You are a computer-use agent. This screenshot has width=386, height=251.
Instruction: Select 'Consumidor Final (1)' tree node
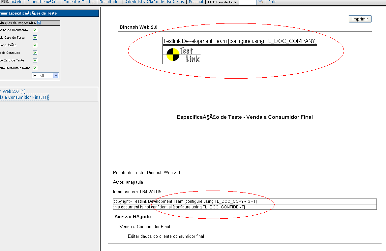point(24,97)
